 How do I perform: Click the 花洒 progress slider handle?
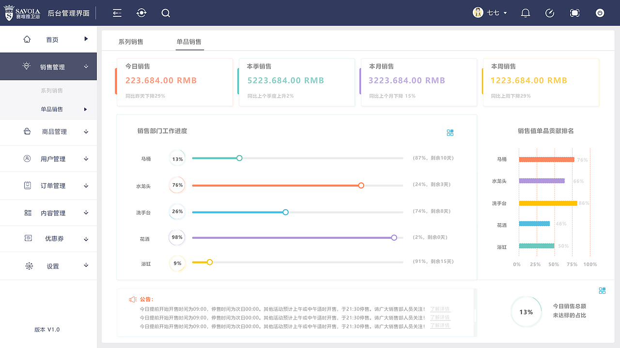[394, 237]
